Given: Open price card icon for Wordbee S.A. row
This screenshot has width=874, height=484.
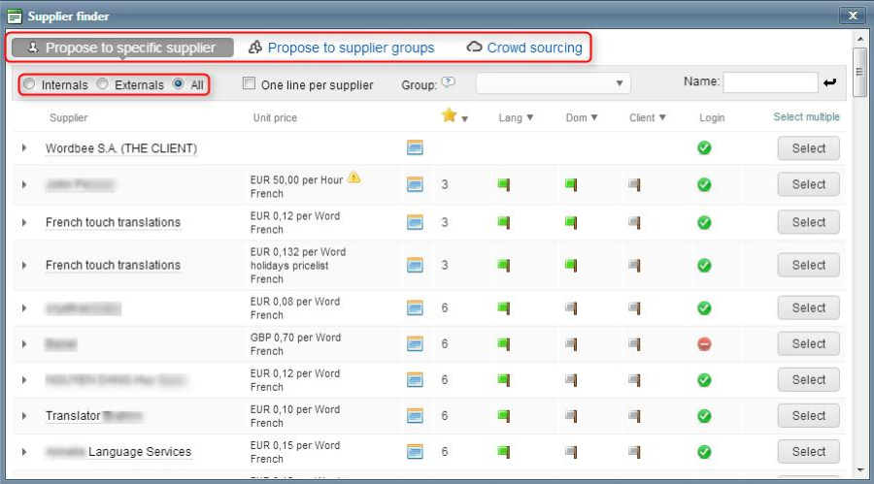Looking at the screenshot, I should click(x=415, y=148).
